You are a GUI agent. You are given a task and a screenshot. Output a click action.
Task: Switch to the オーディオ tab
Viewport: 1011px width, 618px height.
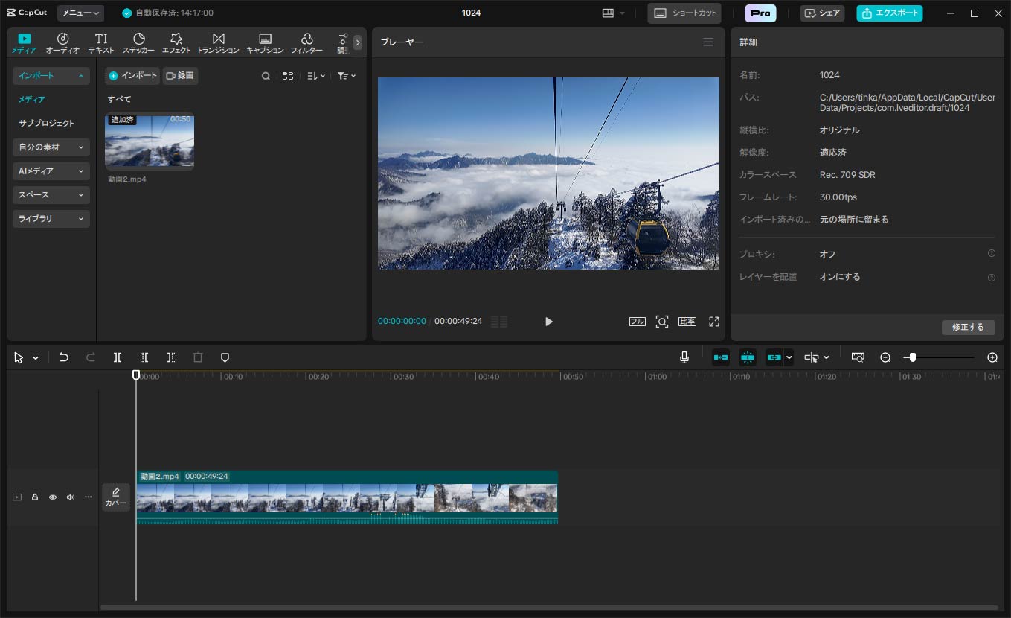[62, 43]
